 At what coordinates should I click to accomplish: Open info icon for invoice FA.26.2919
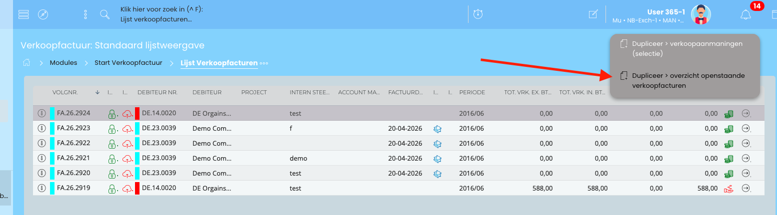[41, 189]
